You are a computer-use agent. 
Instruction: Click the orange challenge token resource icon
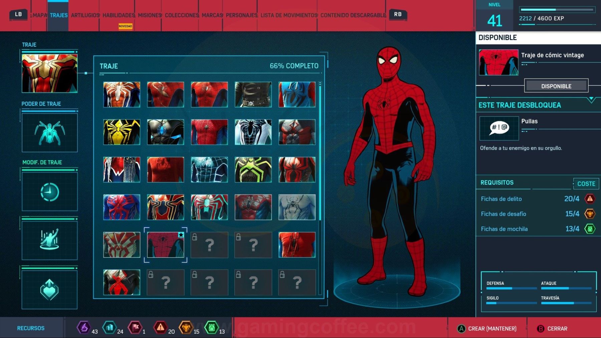click(x=186, y=328)
